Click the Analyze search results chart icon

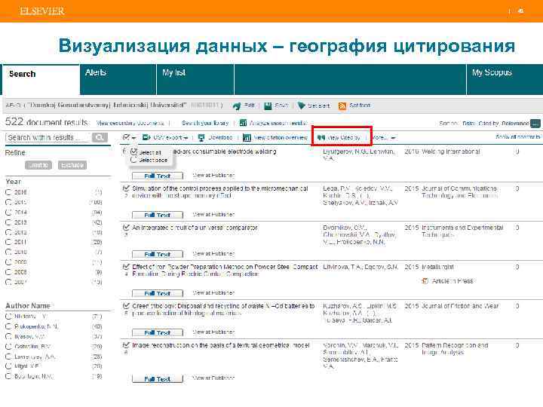pyautogui.click(x=243, y=123)
